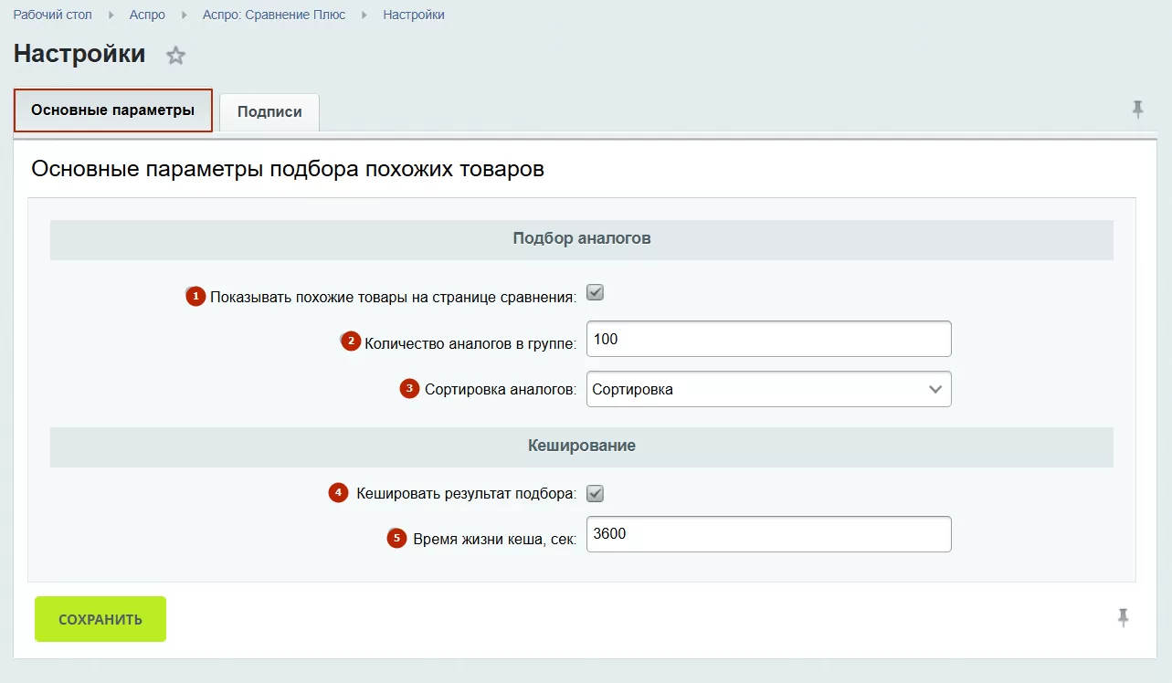Focus the "Количество аналогов в группе" field
Screen dimensions: 1172x683
click(x=768, y=339)
